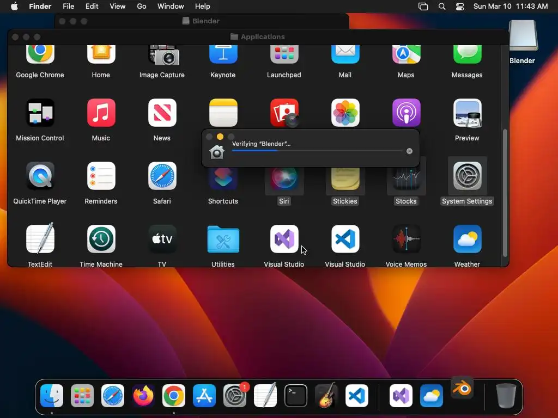Viewport: 558px width, 418px height.
Task: Minimize the Verifying Blender dialog
Action: click(x=220, y=137)
